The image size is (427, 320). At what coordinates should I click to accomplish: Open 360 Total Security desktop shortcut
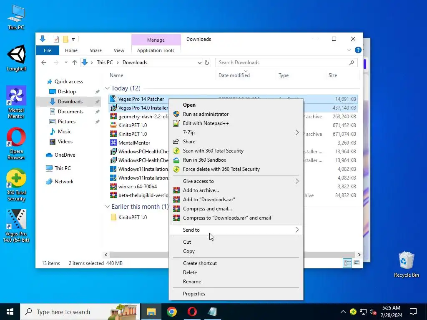16,185
